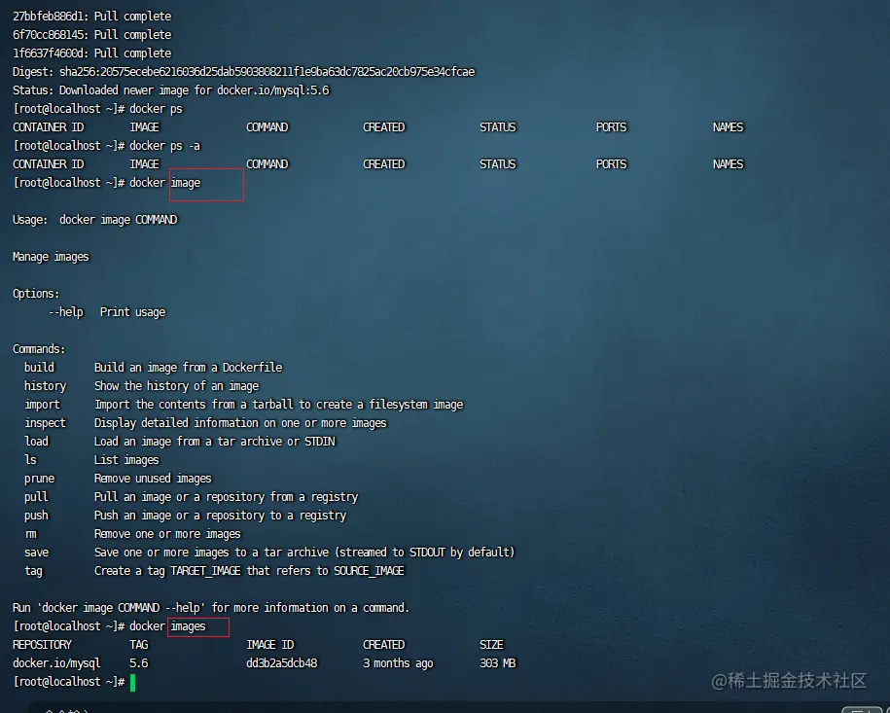Click 'Status: Downloaded newer image' line
Image resolution: width=890 pixels, height=713 pixels.
[171, 90]
